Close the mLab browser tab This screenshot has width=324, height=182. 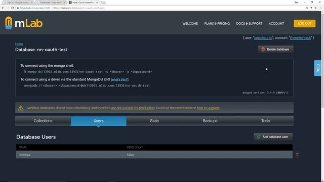[97, 3]
